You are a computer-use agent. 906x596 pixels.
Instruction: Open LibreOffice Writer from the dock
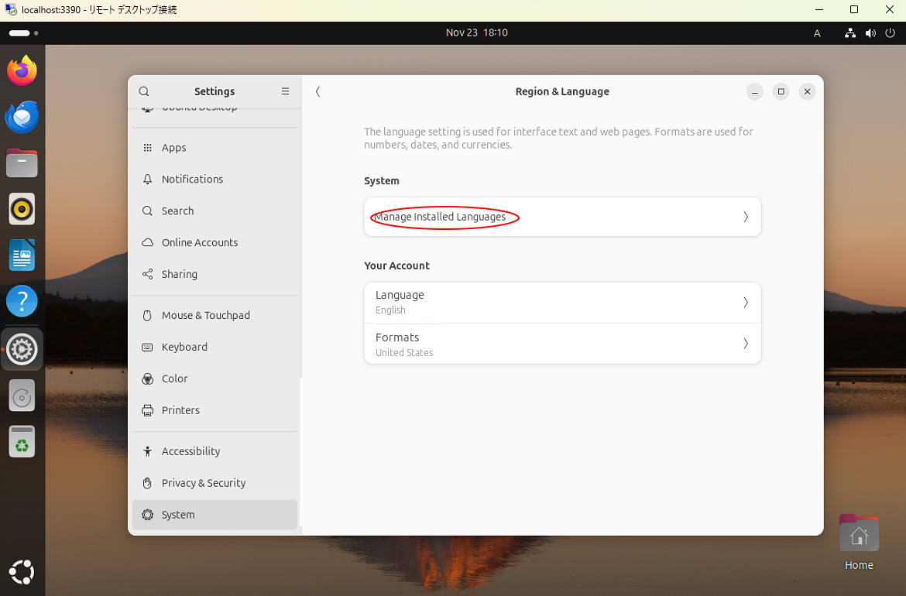[22, 255]
